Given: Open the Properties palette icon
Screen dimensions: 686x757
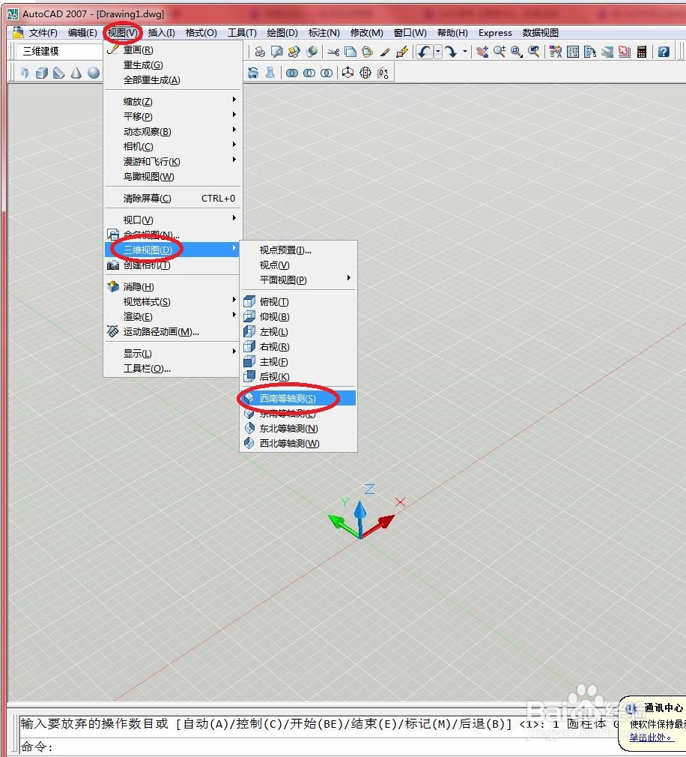Looking at the screenshot, I should [x=555, y=52].
